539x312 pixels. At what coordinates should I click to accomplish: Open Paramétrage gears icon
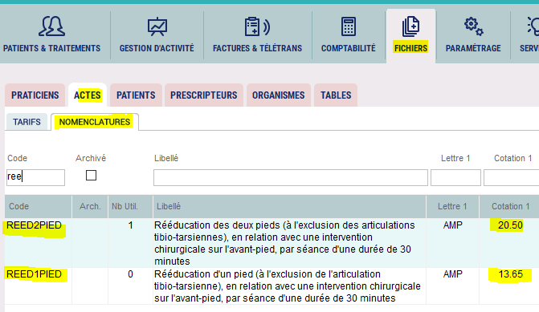point(474,26)
